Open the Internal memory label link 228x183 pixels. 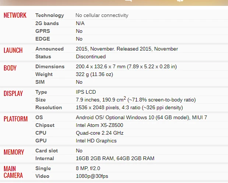coord(45,158)
